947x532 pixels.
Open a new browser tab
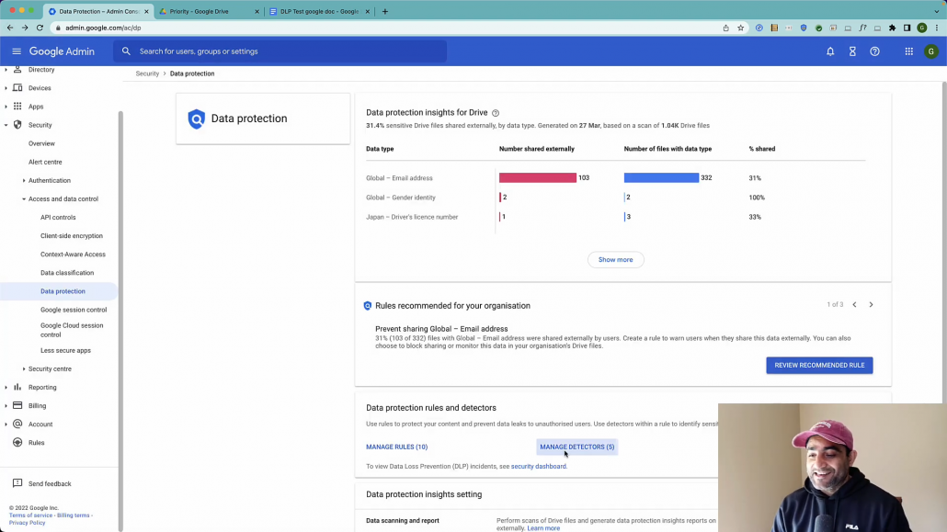tap(384, 11)
